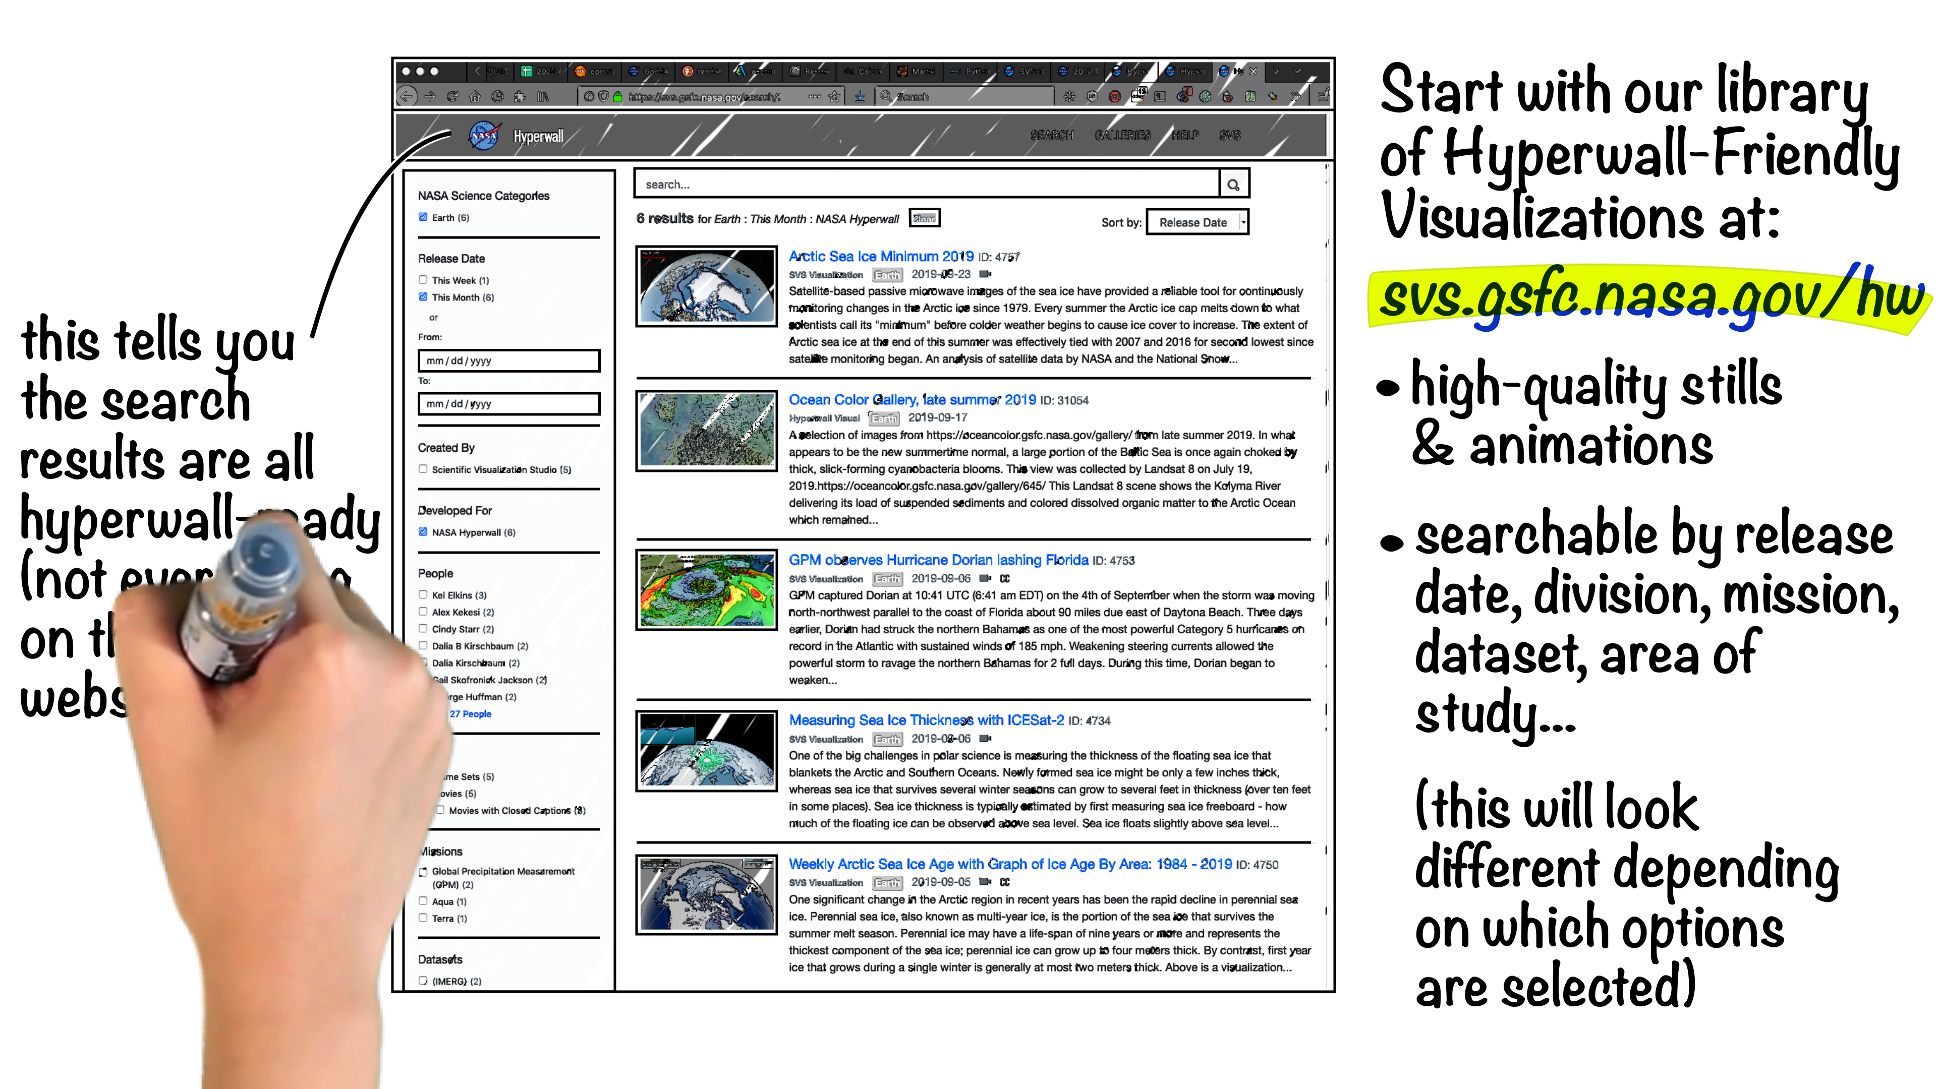Viewport: 1937px width, 1089px height.
Task: Open Arctic Sea Ice Minimum 2019 link
Action: pos(881,256)
